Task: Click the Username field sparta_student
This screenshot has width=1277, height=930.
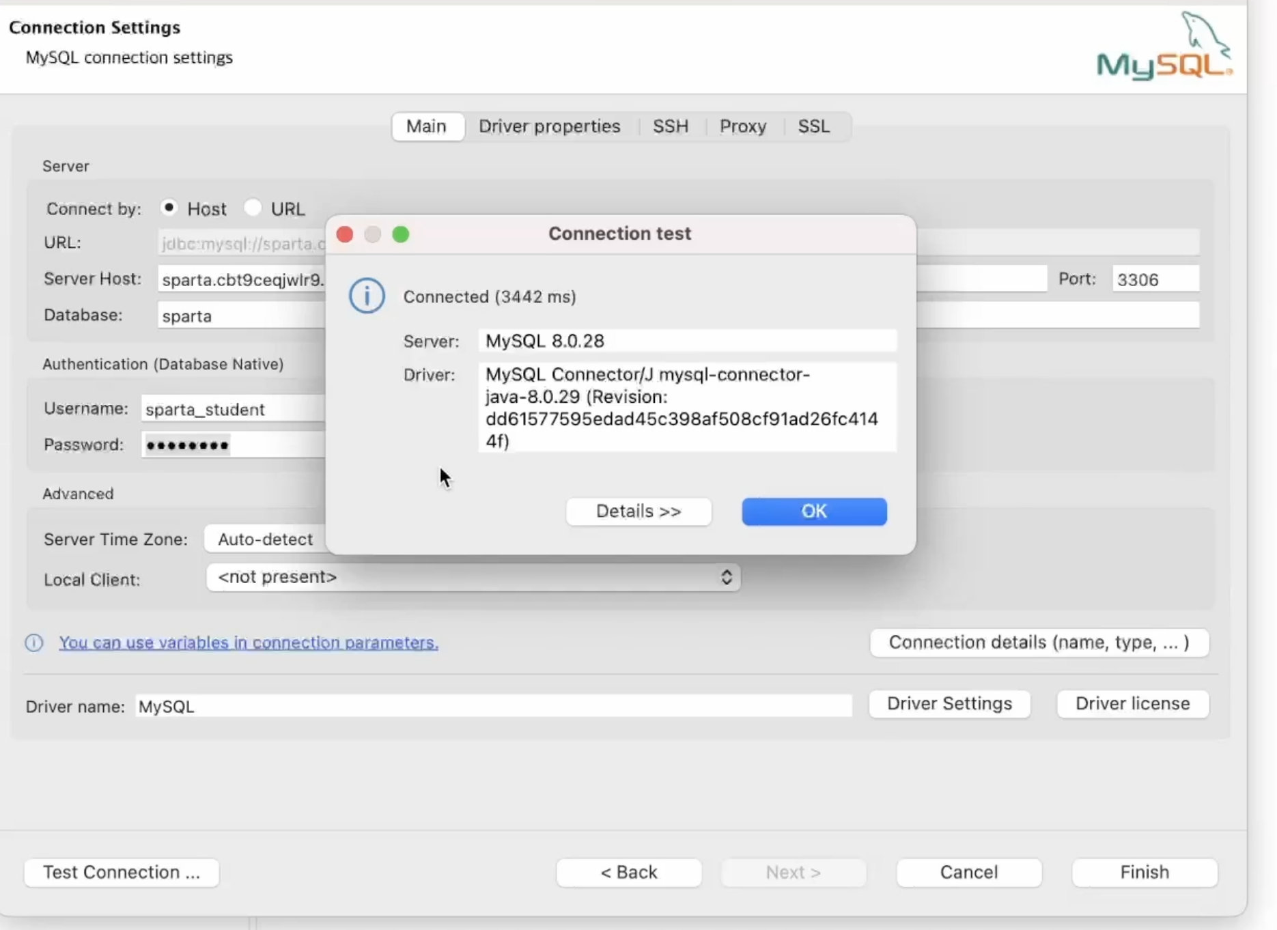Action: point(233,409)
